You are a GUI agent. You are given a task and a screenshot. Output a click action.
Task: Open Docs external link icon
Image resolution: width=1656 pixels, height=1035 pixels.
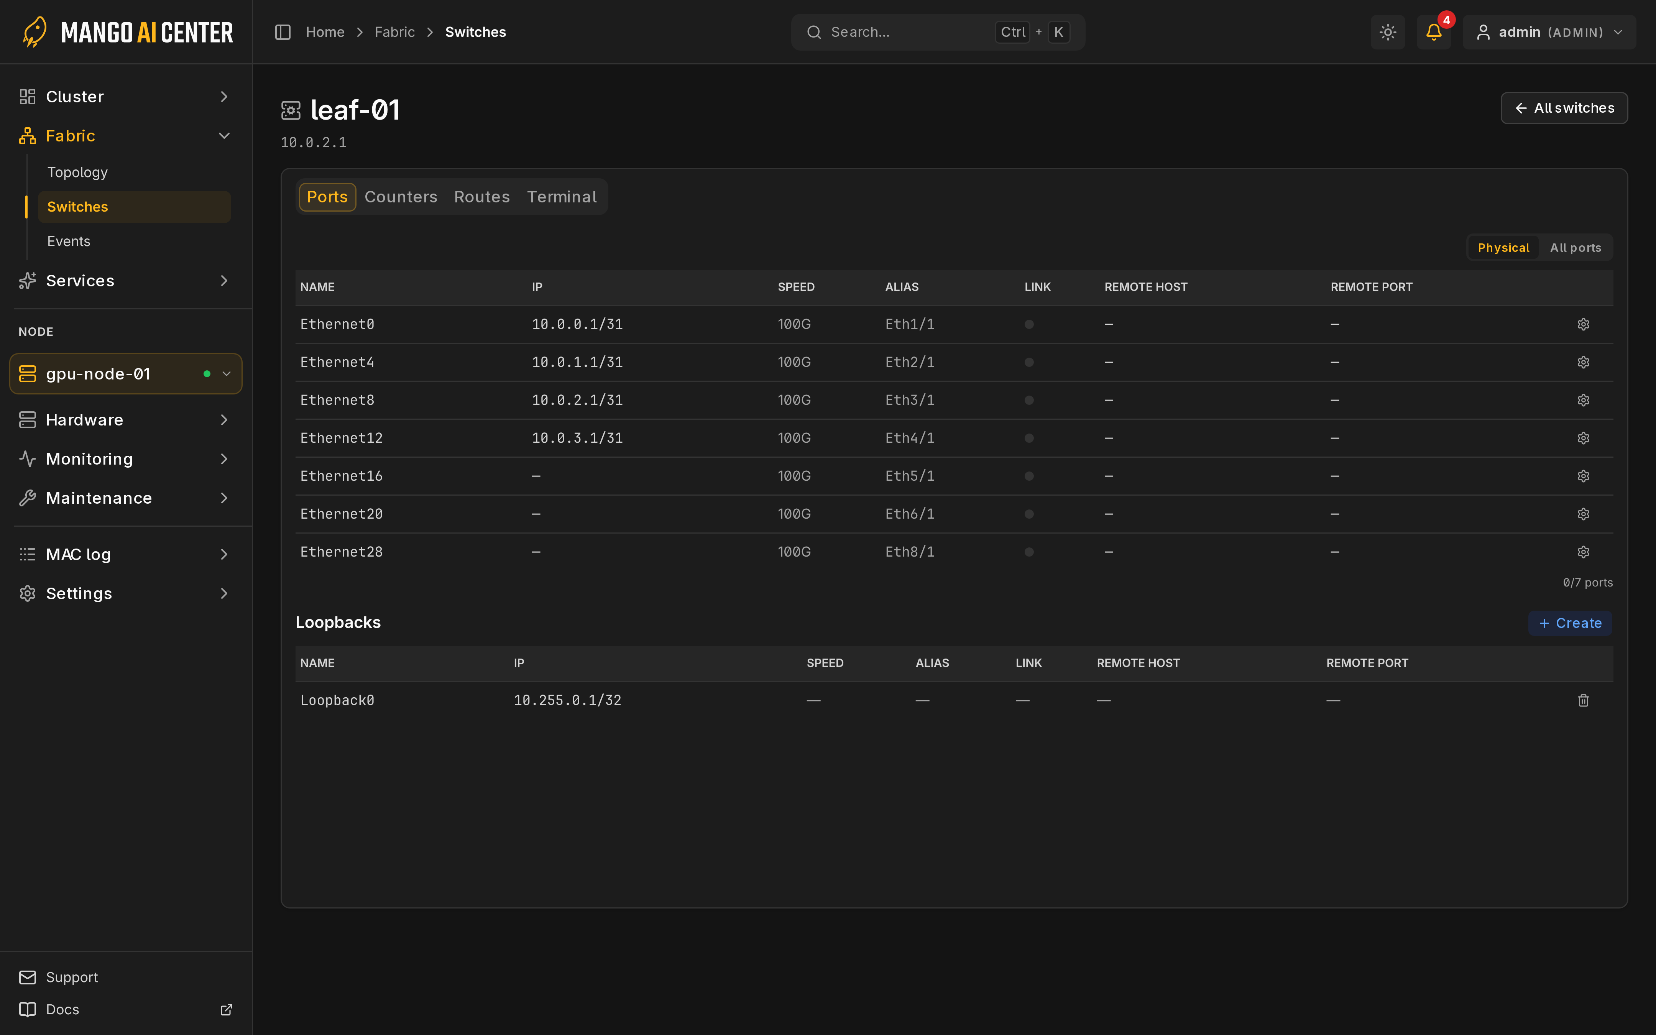(x=226, y=1010)
